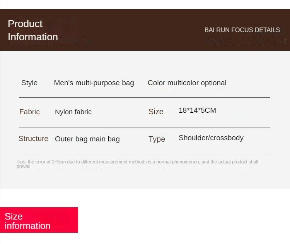This screenshot has width=290, height=244.
Task: Click the Product Information heading
Action: pyautogui.click(x=33, y=30)
